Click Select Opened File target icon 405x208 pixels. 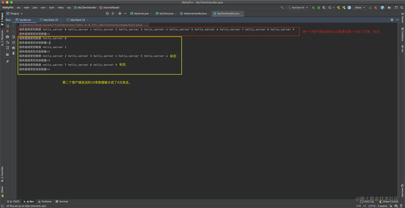(107, 13)
